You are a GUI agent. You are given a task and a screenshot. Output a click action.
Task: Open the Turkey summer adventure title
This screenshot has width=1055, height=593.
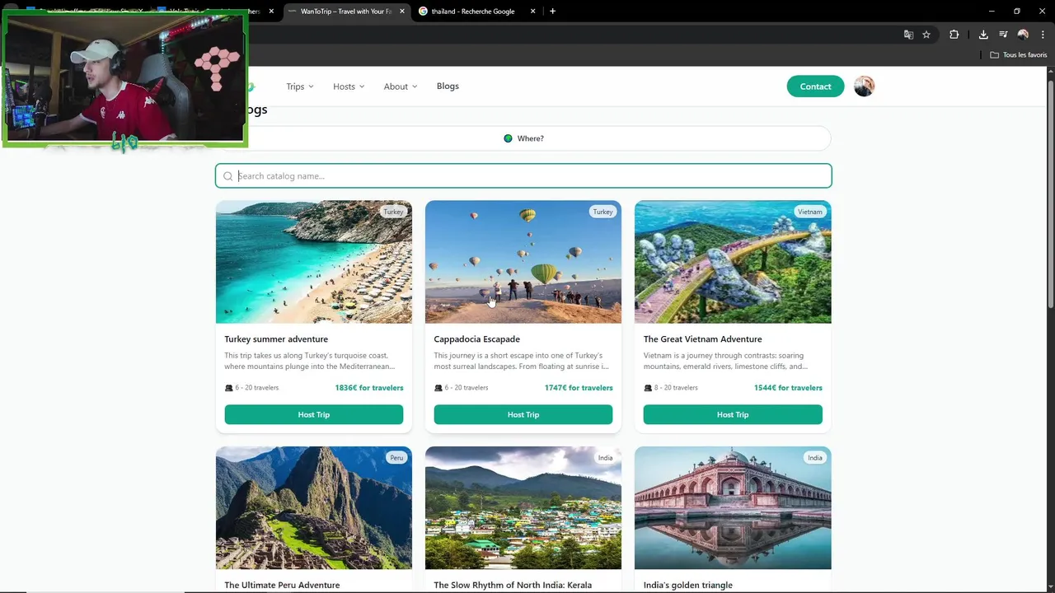276,339
